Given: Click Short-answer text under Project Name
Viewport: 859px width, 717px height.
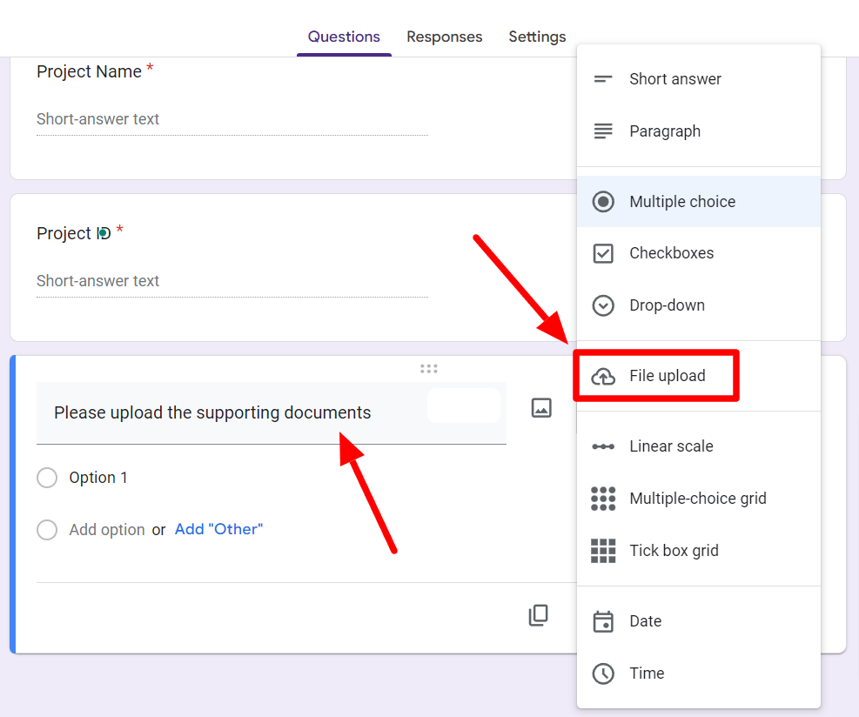Looking at the screenshot, I should click(x=98, y=119).
